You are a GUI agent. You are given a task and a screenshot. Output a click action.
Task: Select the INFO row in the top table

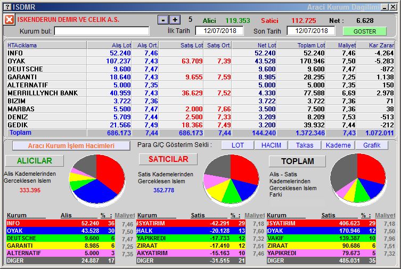click(200, 53)
